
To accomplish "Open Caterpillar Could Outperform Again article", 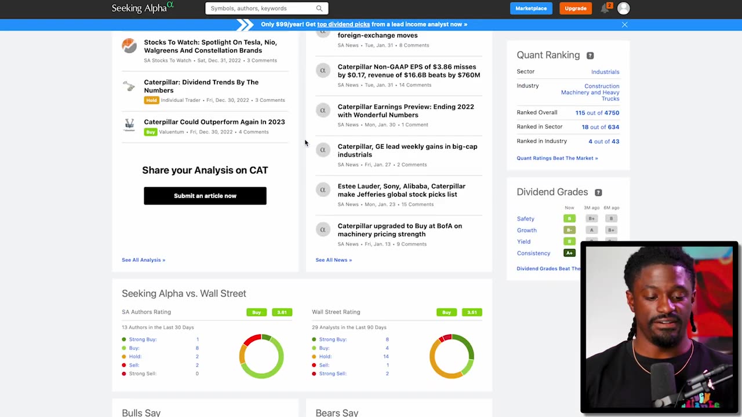I will point(214,122).
